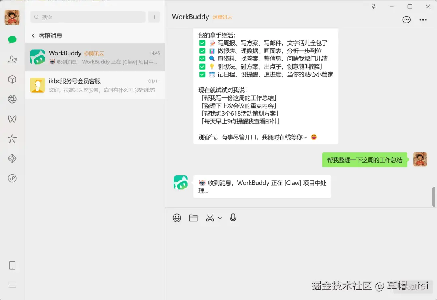Image resolution: width=437 pixels, height=300 pixels.
Task: Open Channels butterfly icon in the sidebar
Action: point(12,119)
